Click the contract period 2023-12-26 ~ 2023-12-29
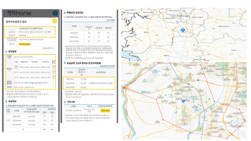251x141 pixels. tap(24, 87)
